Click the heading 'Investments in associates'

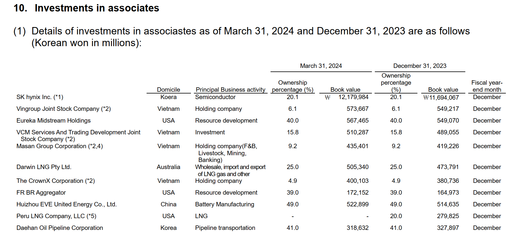click(97, 8)
